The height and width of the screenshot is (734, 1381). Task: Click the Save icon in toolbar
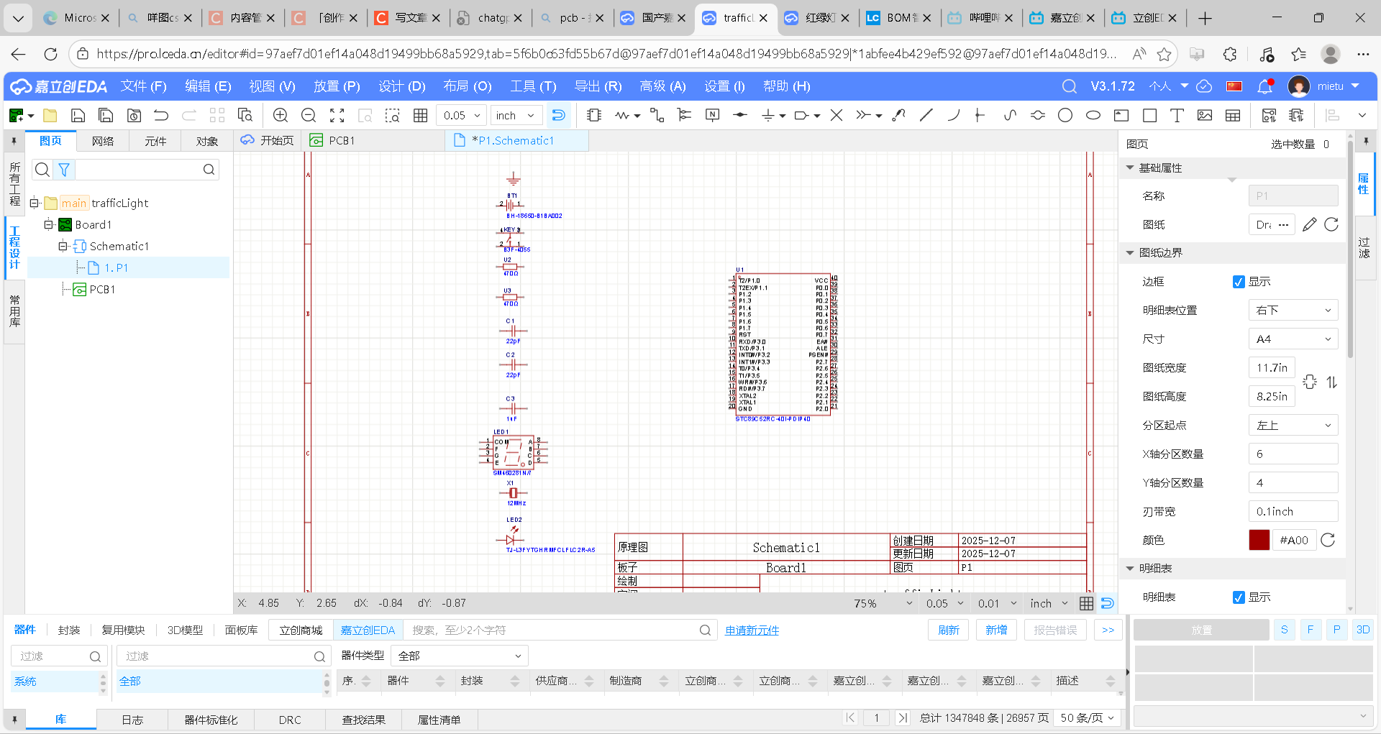click(78, 115)
